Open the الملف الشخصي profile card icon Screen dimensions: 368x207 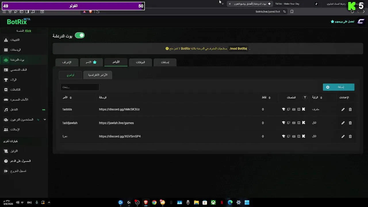click(x=6, y=70)
